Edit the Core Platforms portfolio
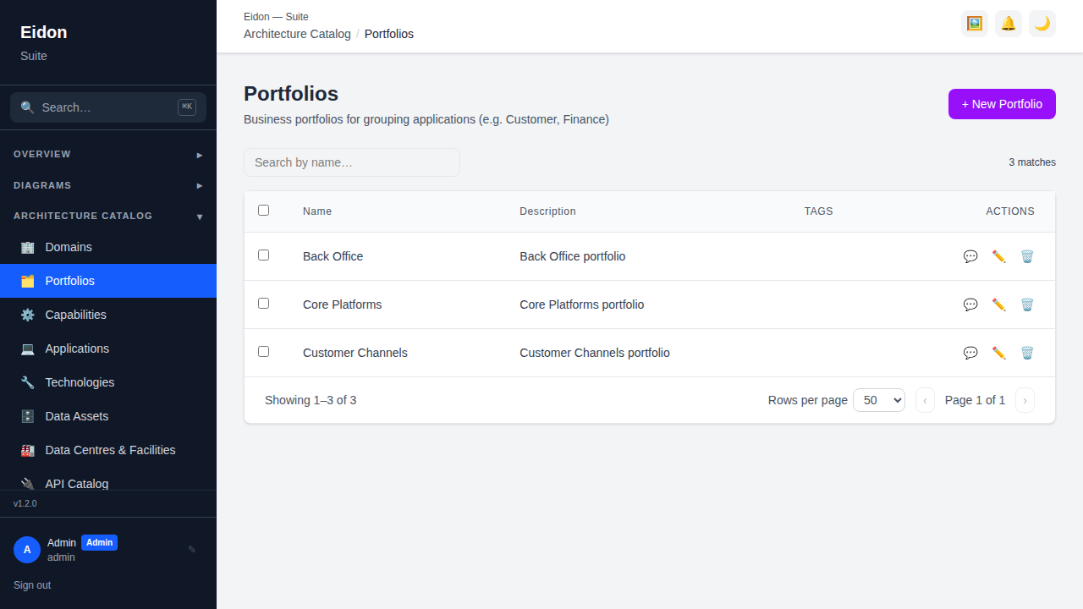The image size is (1083, 609). (999, 304)
